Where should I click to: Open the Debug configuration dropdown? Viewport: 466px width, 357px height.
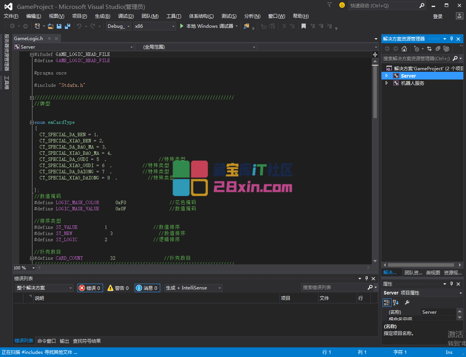119,26
